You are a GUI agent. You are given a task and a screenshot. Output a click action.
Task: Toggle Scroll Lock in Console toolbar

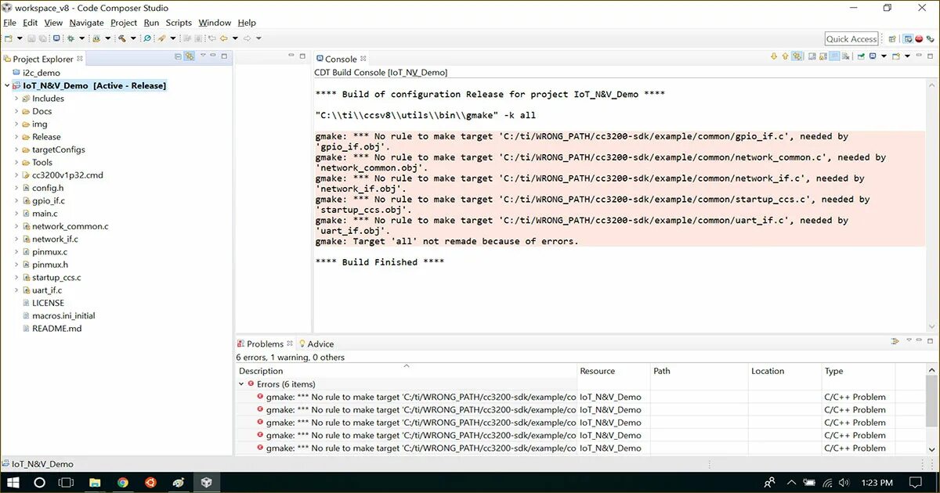823,56
